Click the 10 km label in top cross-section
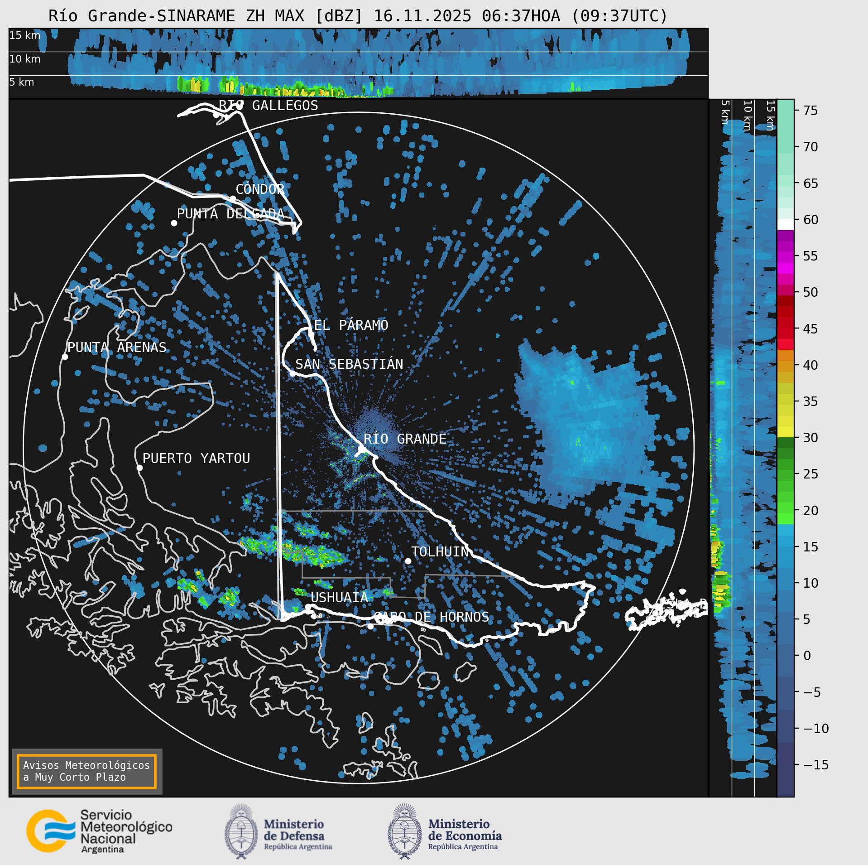The width and height of the screenshot is (868, 865). pyautogui.click(x=25, y=59)
